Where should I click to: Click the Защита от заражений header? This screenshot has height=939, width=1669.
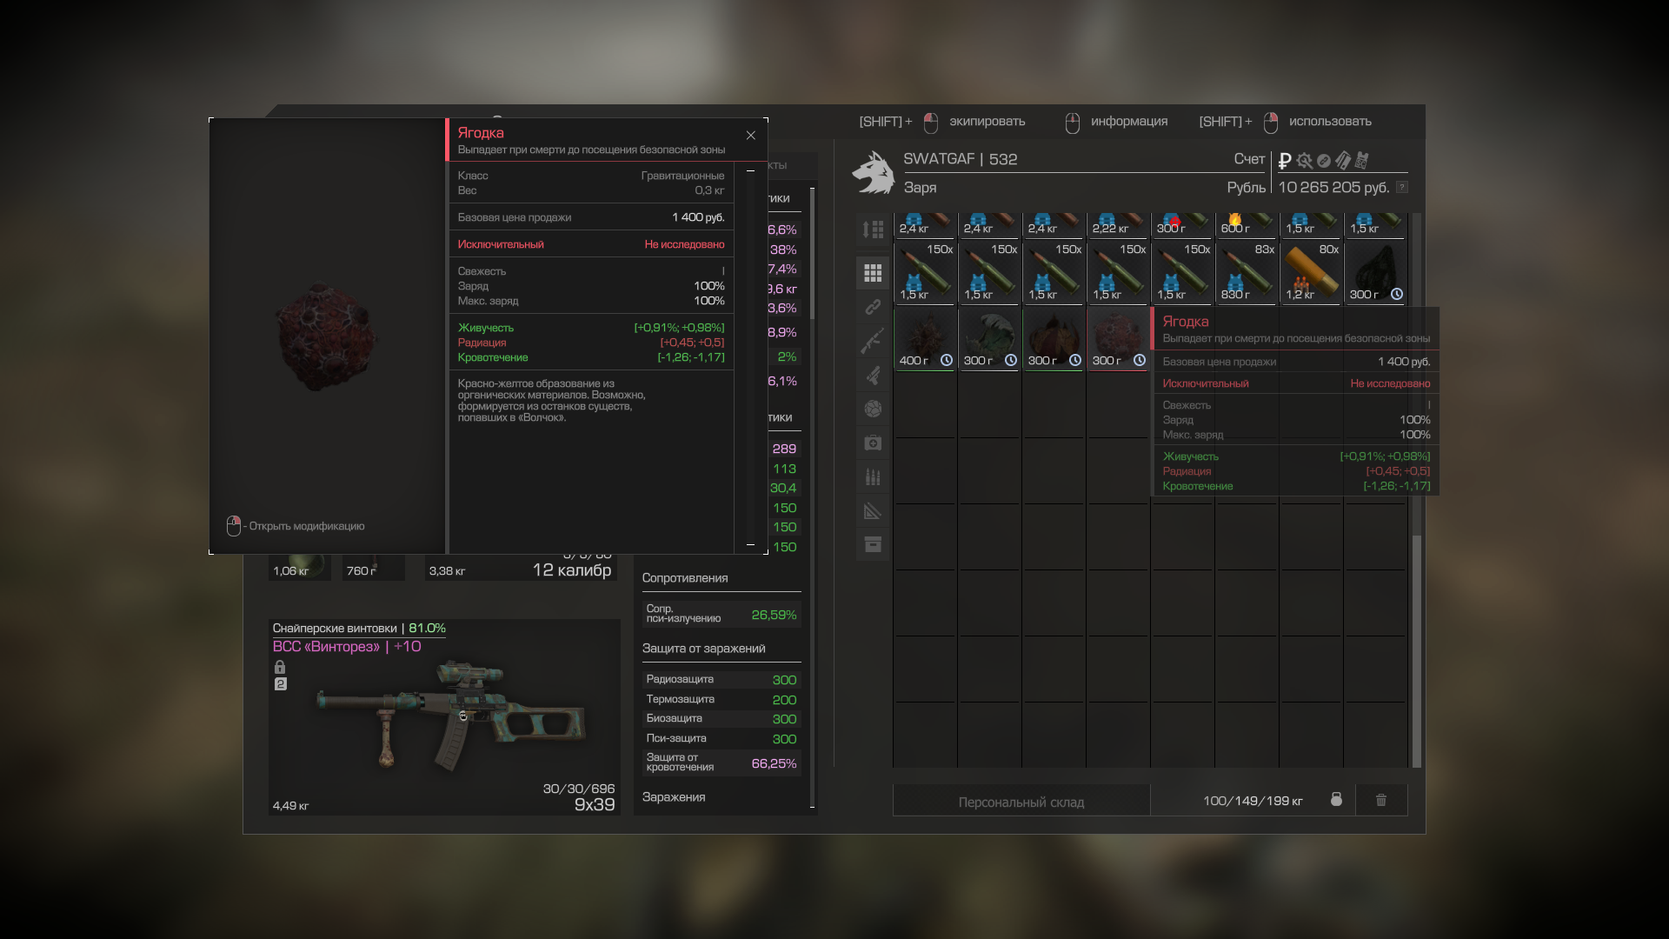coord(704,649)
